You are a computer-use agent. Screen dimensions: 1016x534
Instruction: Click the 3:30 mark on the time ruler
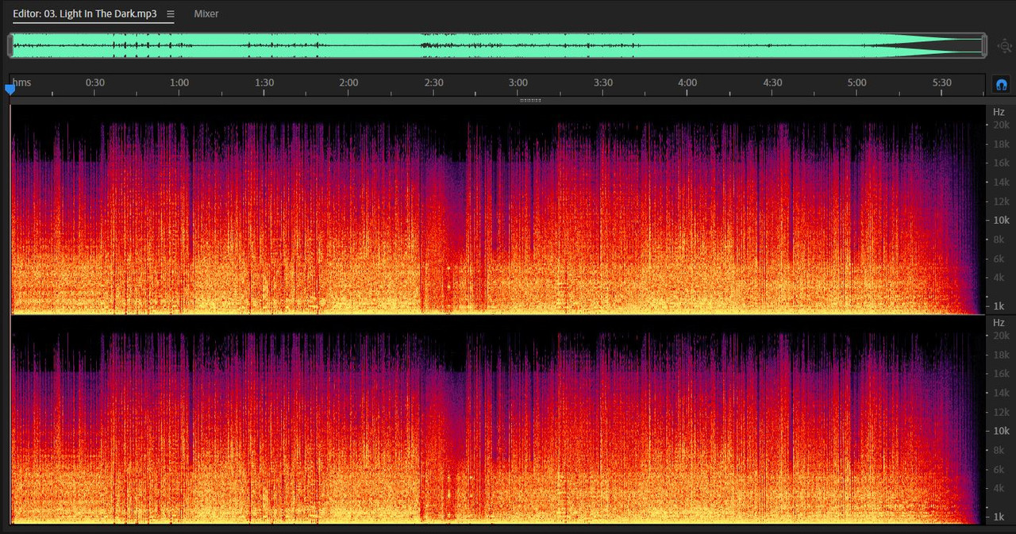[603, 83]
